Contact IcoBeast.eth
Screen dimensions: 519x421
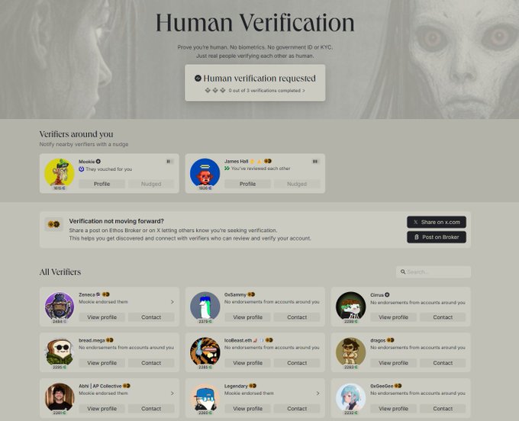tap(297, 363)
